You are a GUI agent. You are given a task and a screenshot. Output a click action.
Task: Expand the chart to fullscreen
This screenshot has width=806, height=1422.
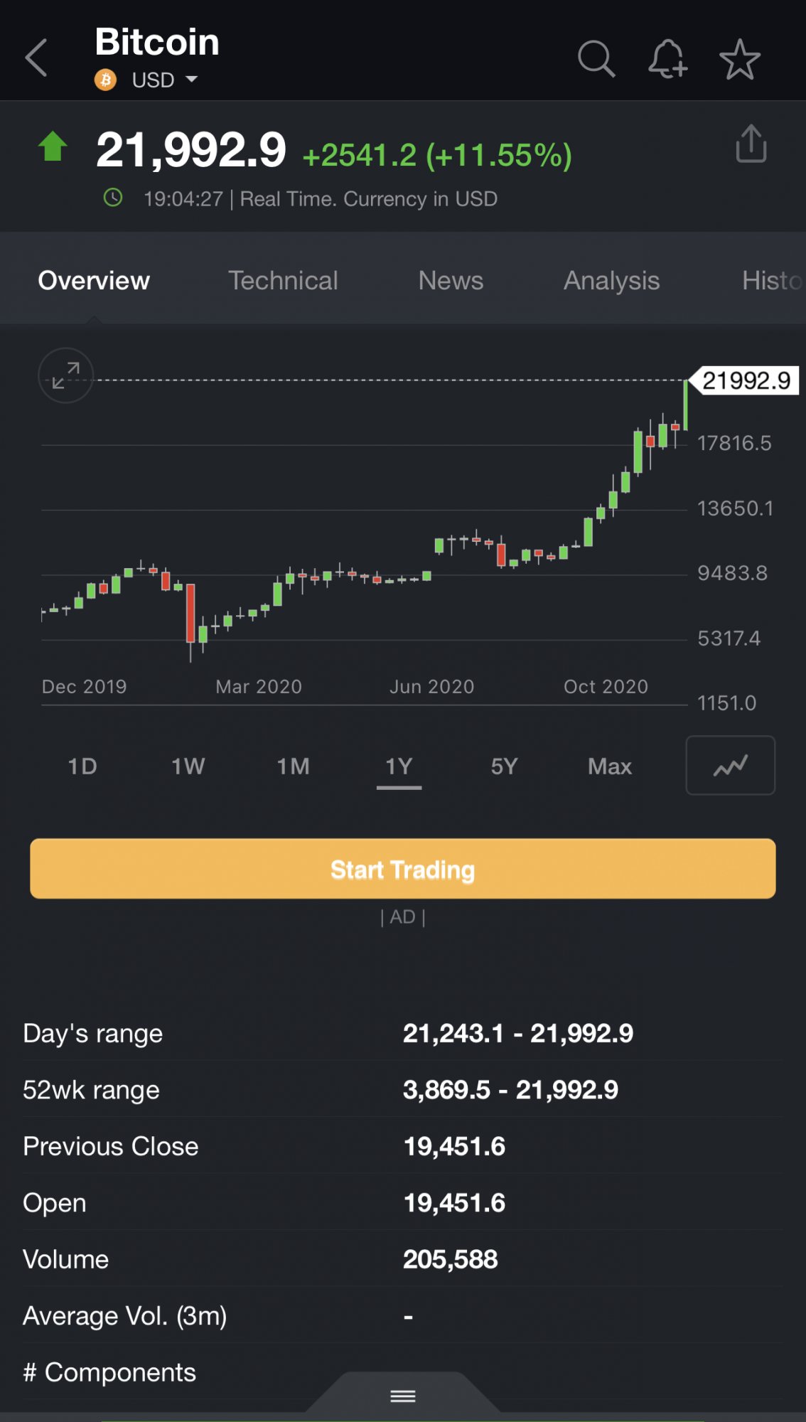(x=66, y=375)
